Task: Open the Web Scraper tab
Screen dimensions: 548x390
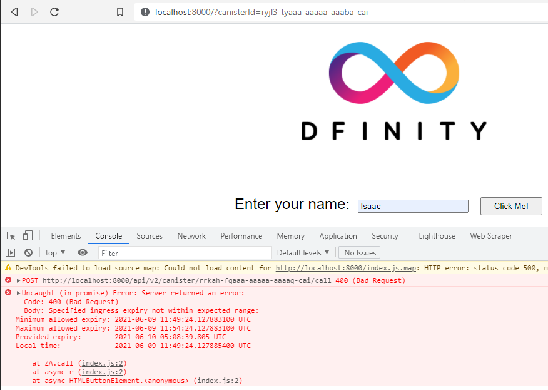Action: point(491,236)
